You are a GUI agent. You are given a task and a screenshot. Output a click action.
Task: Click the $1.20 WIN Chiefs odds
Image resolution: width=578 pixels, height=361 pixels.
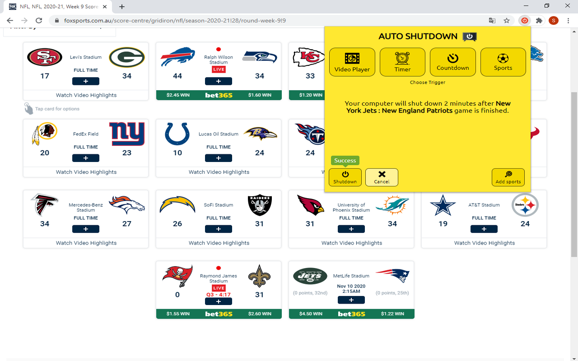click(311, 95)
